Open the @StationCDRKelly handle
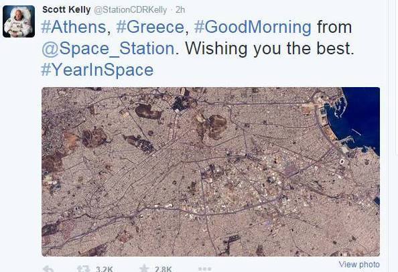Viewport: 398px width, 272px height. (x=131, y=10)
